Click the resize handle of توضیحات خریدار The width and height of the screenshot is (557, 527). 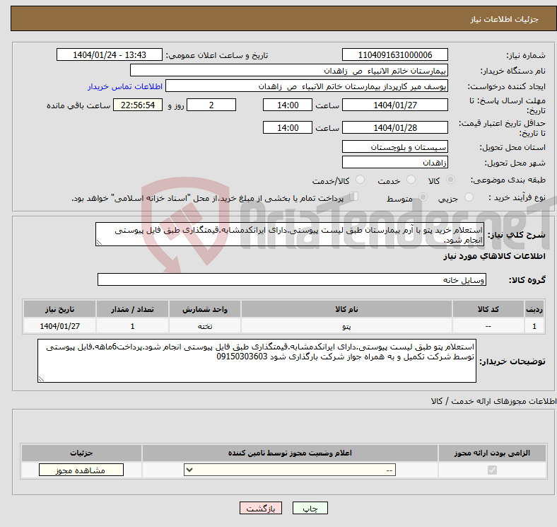41,379
